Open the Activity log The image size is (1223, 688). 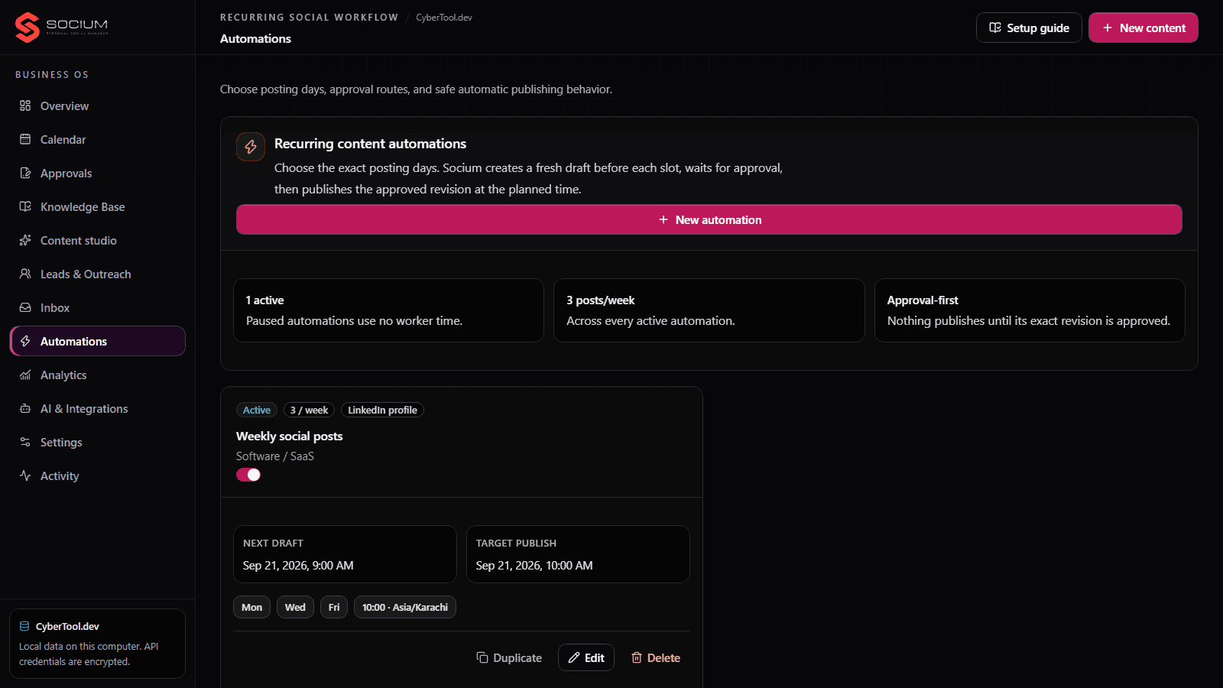(x=98, y=475)
